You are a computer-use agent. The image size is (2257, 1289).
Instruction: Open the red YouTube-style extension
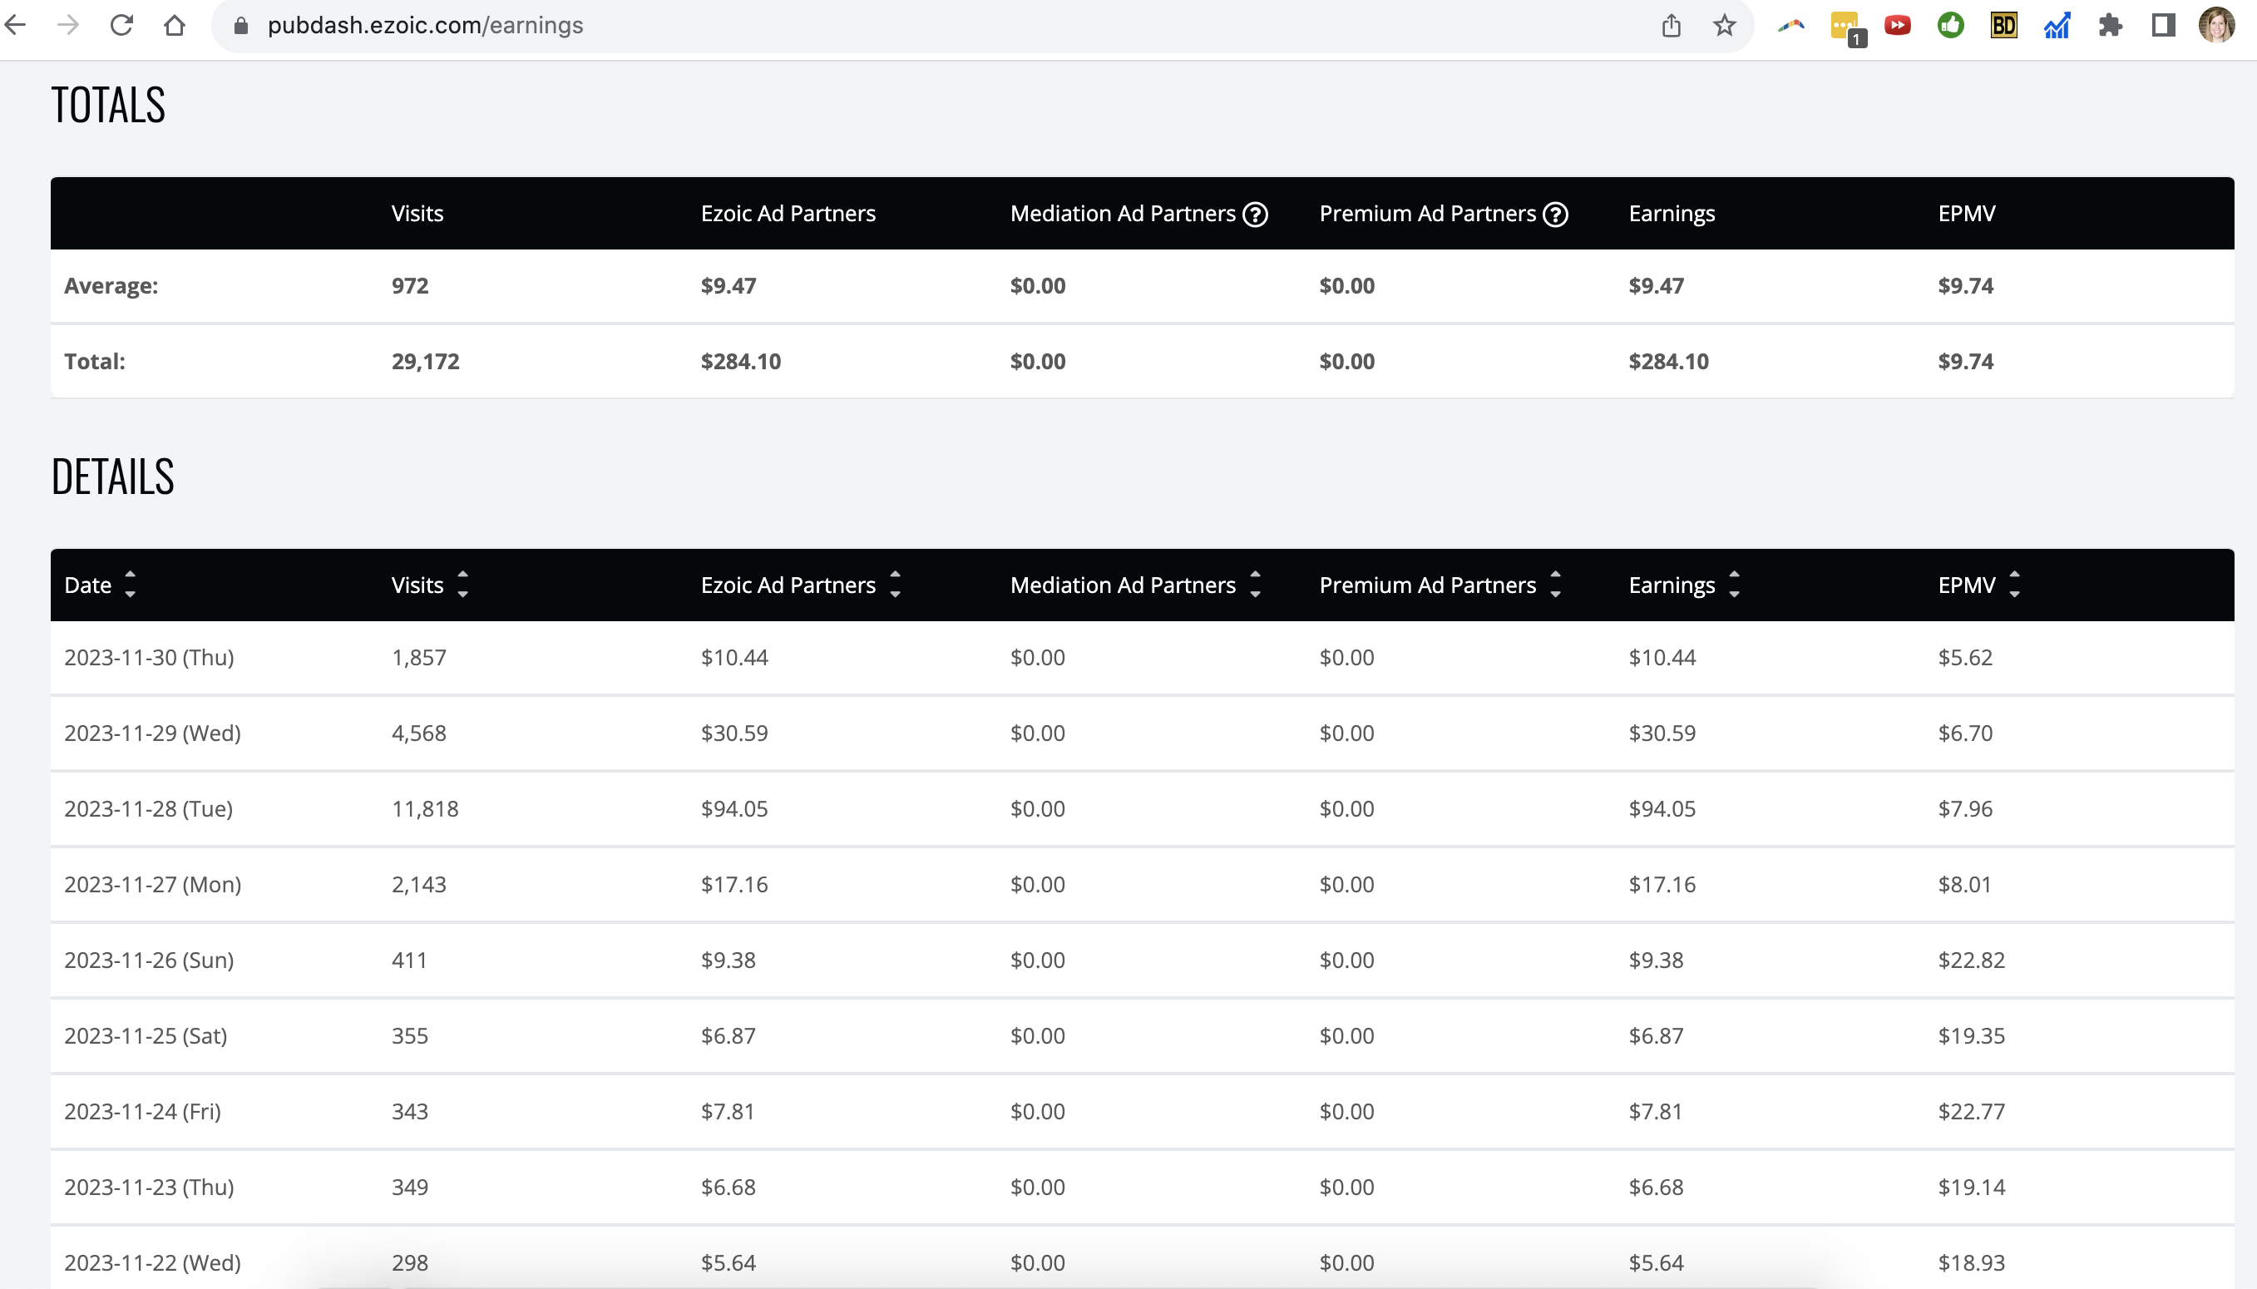click(x=1897, y=25)
